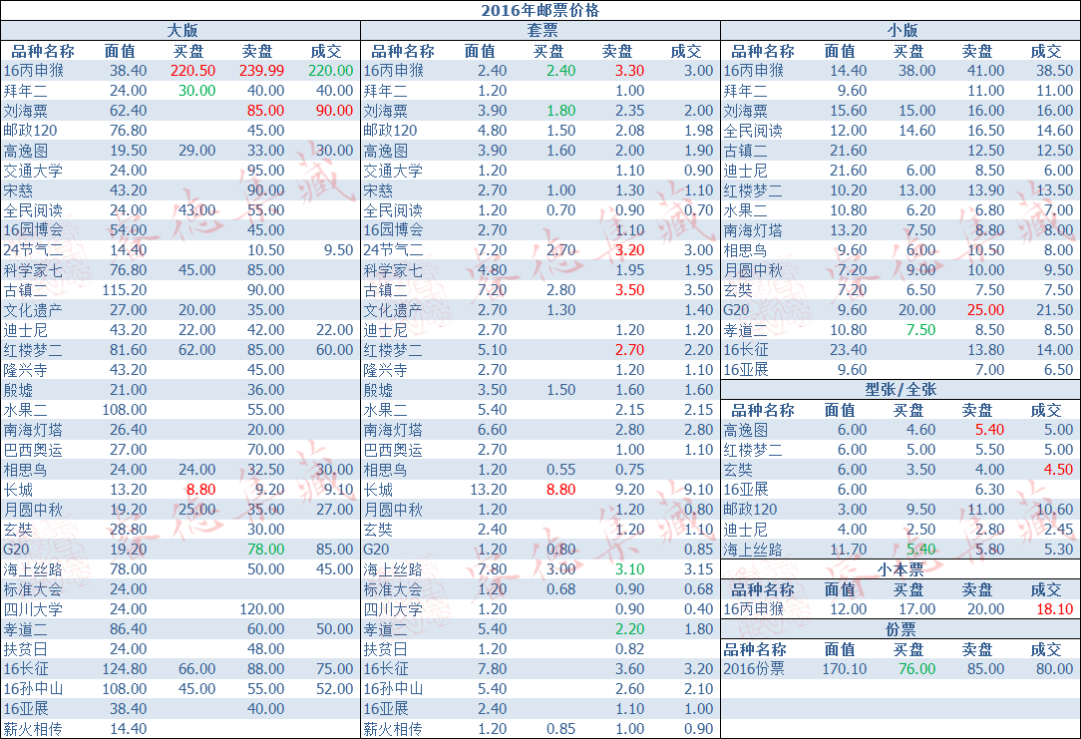Select red "4.50" in 型张 玄奘 row

point(1059,470)
